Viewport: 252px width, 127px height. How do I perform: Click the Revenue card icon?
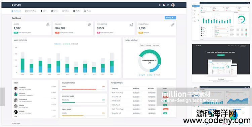89,25
